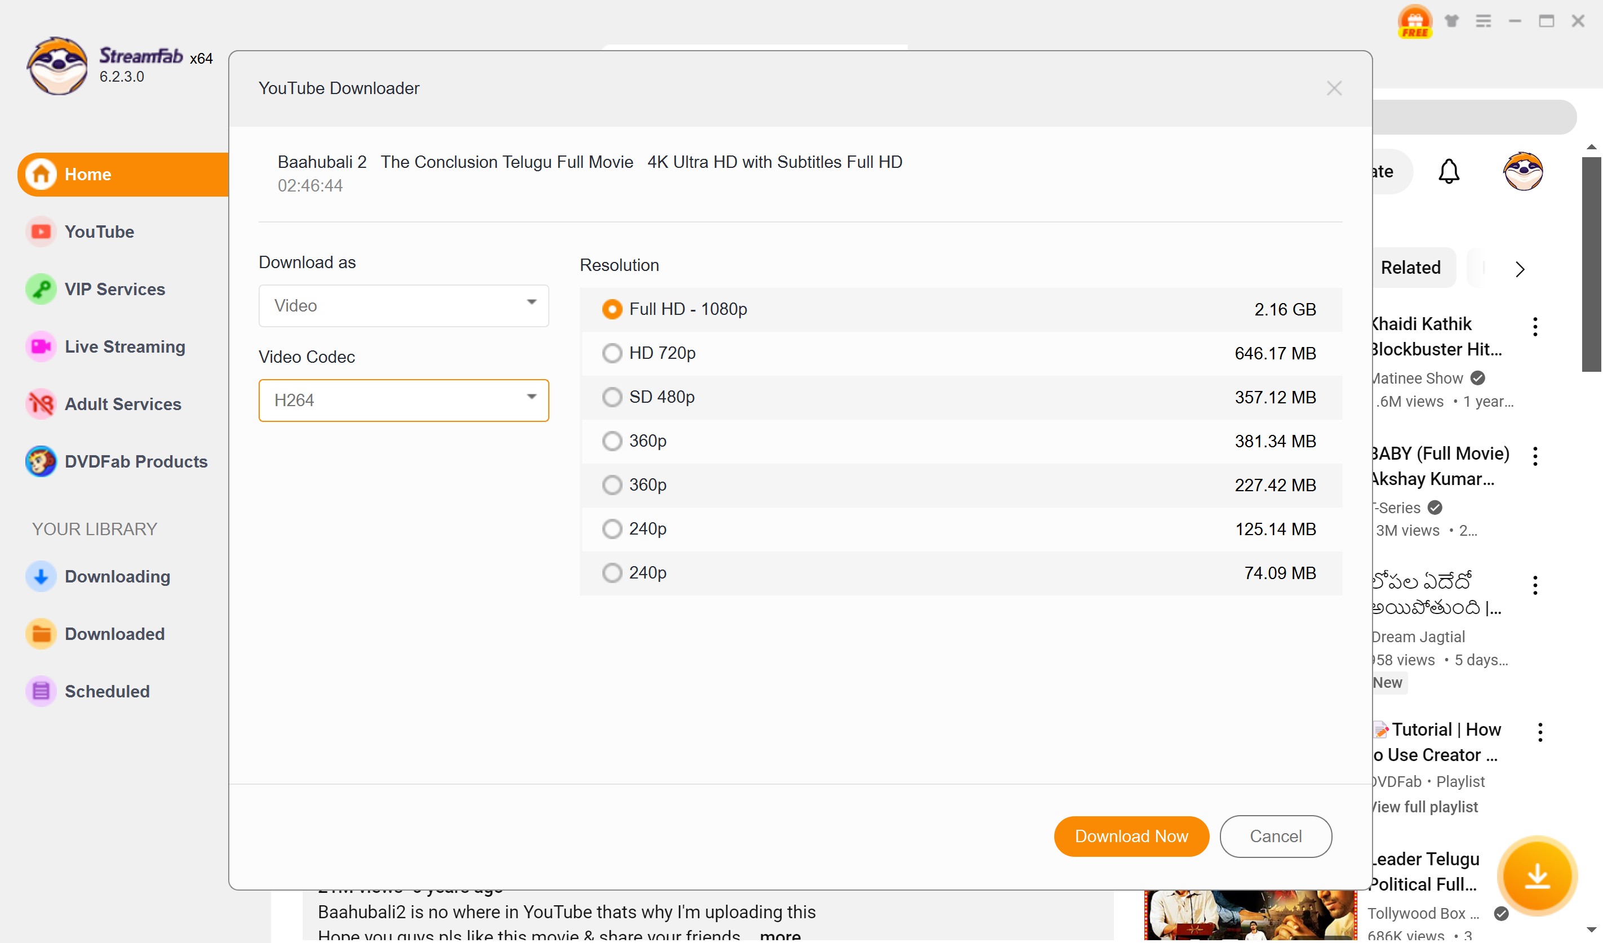Image resolution: width=1603 pixels, height=943 pixels.
Task: Open VIP Services section
Action: (114, 288)
